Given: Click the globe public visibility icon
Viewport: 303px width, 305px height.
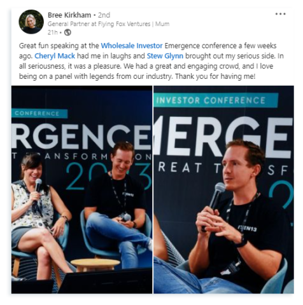Looking at the screenshot, I should tap(67, 32).
